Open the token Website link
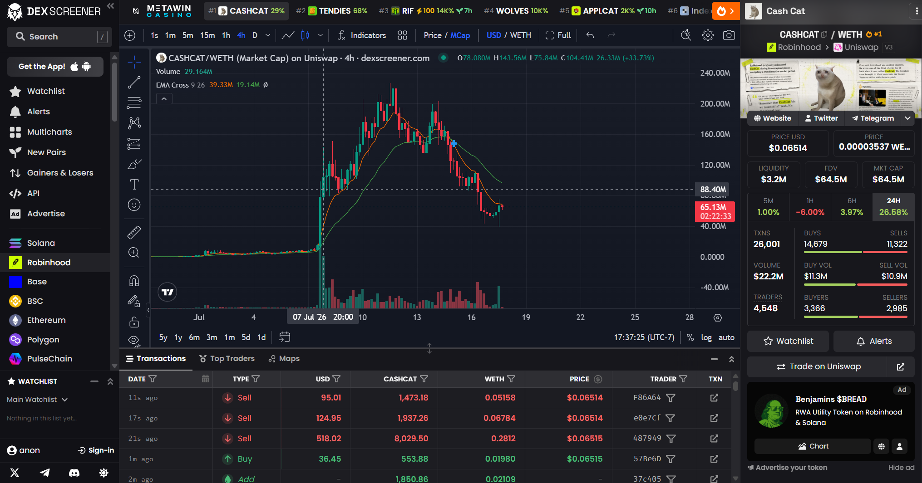The height and width of the screenshot is (483, 922). coord(773,118)
